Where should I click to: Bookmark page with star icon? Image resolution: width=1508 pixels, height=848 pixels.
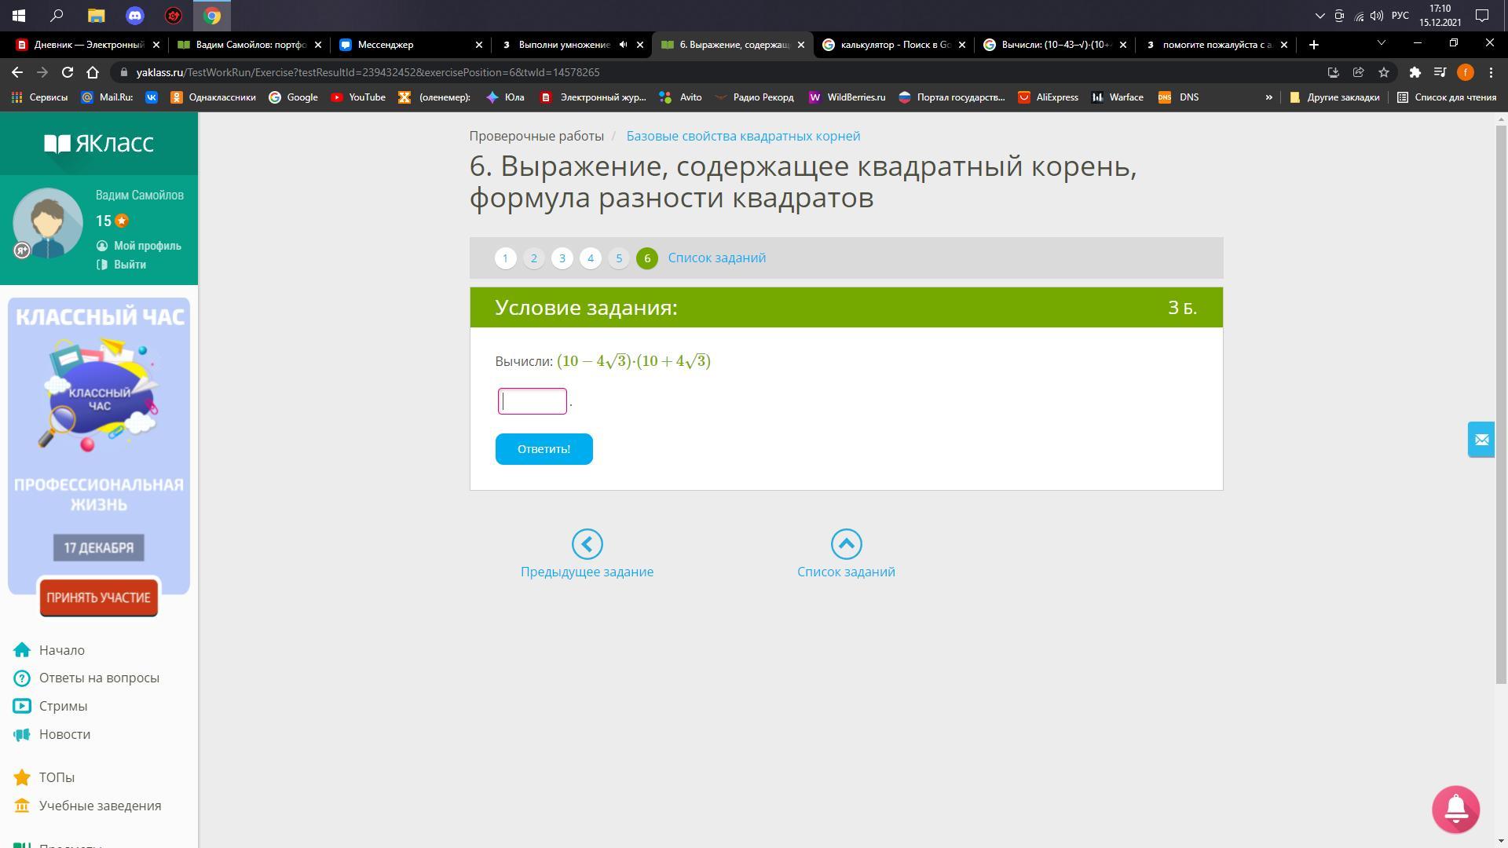tap(1384, 72)
